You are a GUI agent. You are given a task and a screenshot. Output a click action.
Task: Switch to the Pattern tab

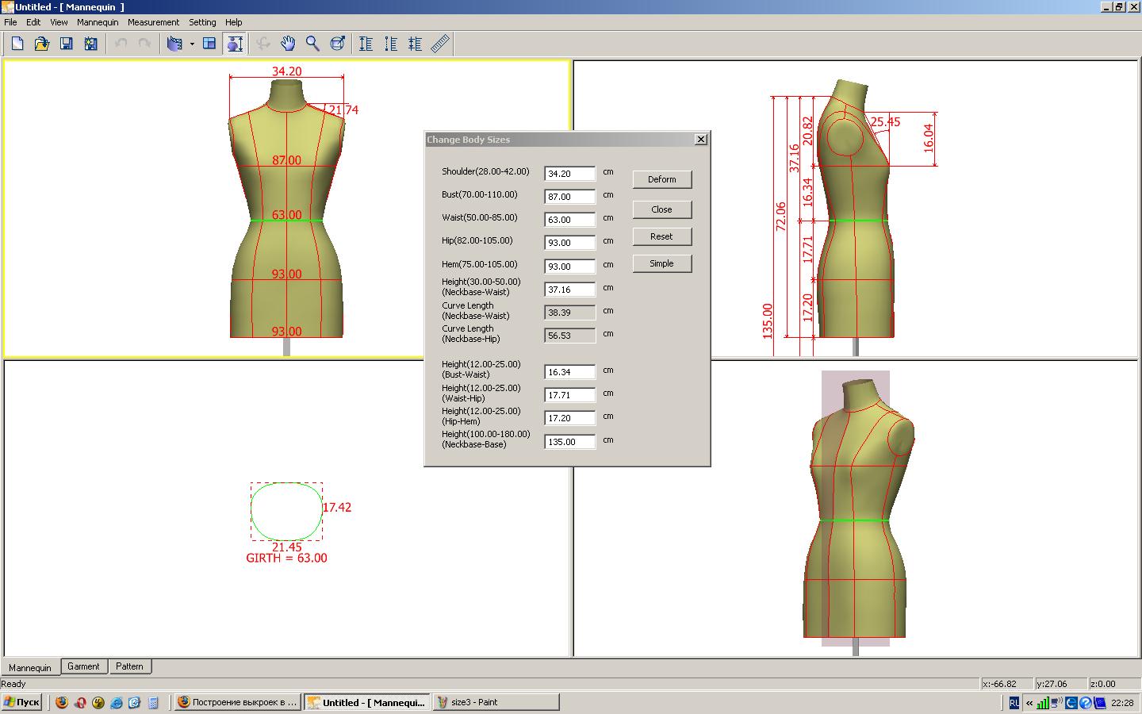[129, 666]
